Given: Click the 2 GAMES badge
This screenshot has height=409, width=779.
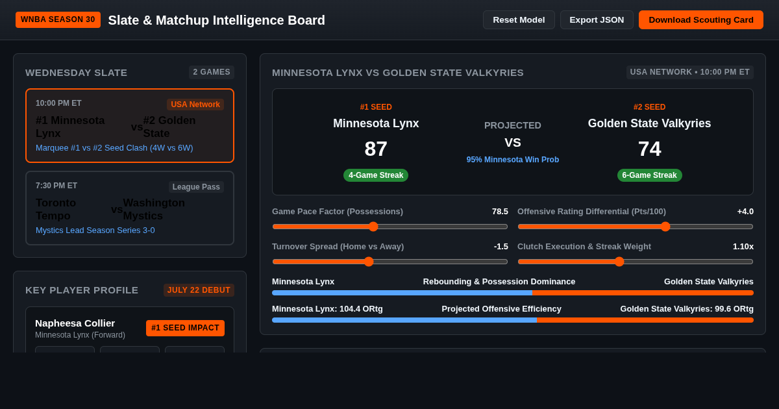Looking at the screenshot, I should point(212,72).
